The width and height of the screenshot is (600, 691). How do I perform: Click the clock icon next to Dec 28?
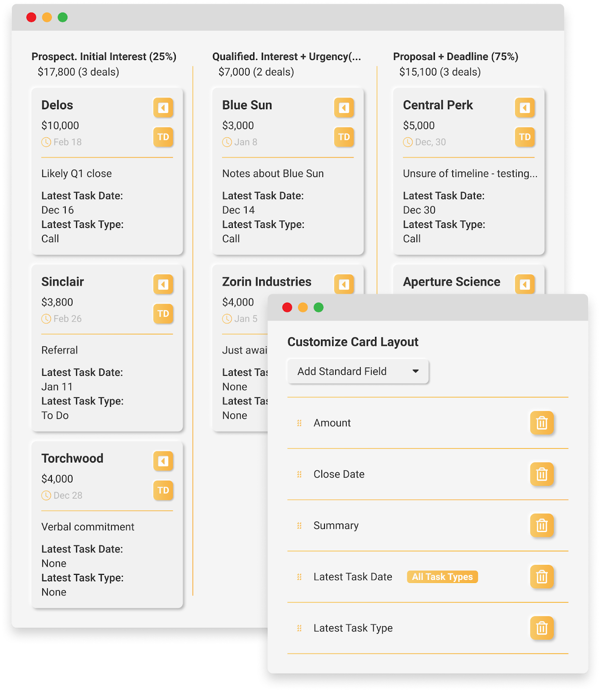click(x=46, y=495)
